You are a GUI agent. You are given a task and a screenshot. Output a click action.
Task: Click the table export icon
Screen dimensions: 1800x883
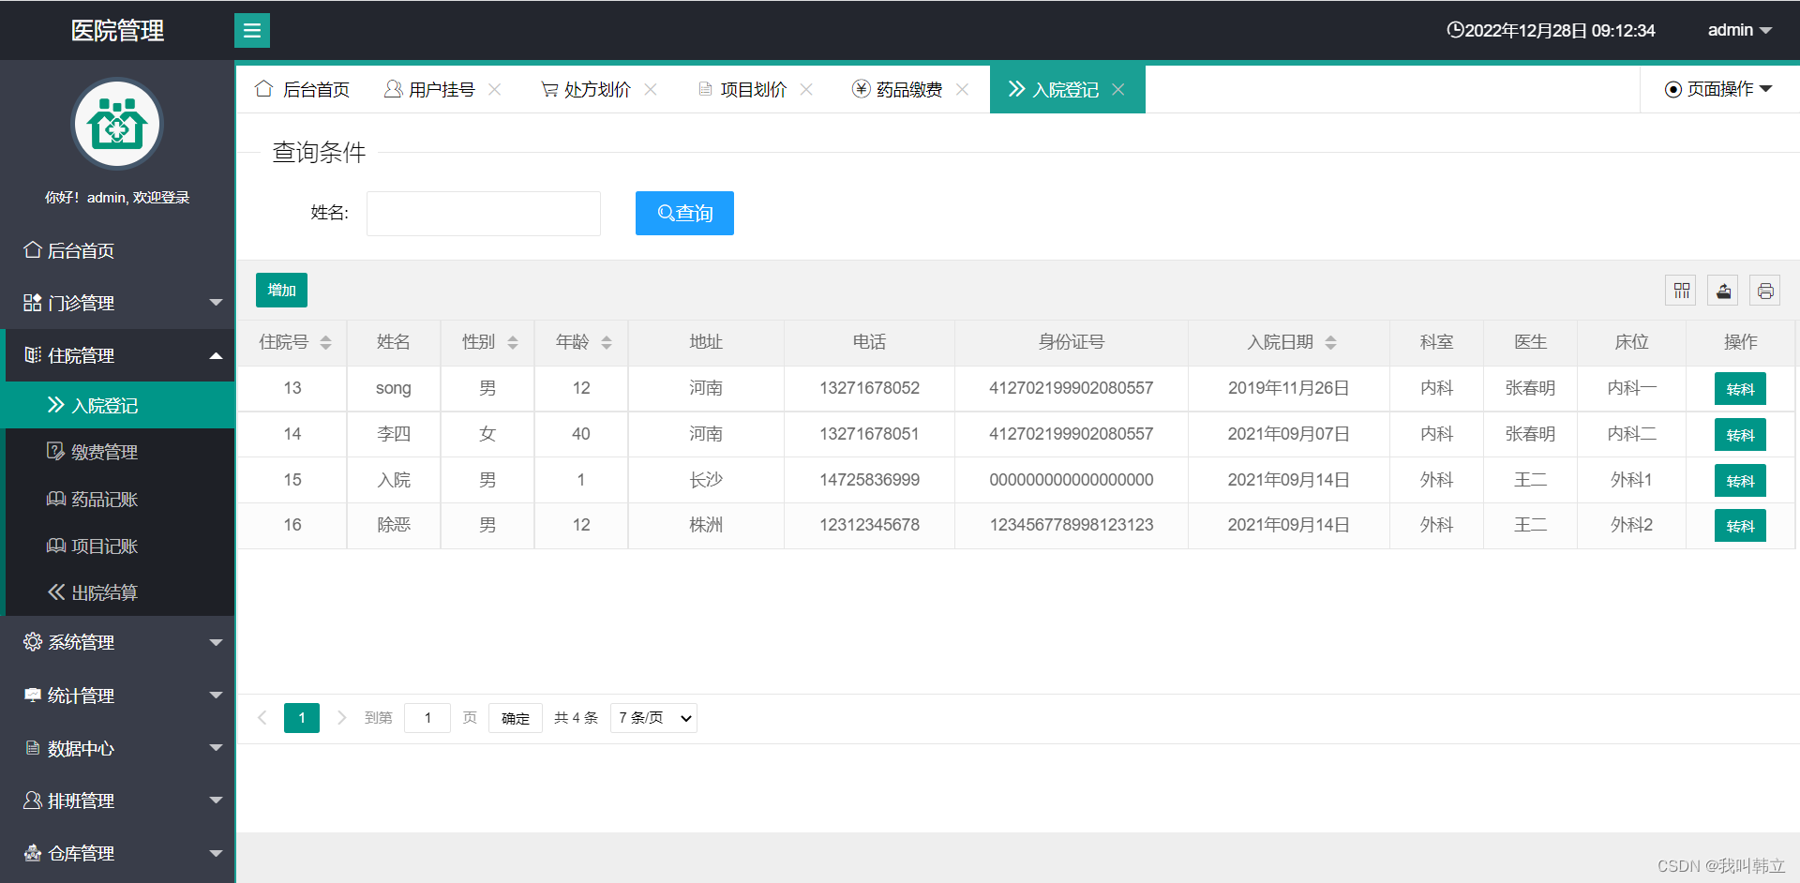1723,291
